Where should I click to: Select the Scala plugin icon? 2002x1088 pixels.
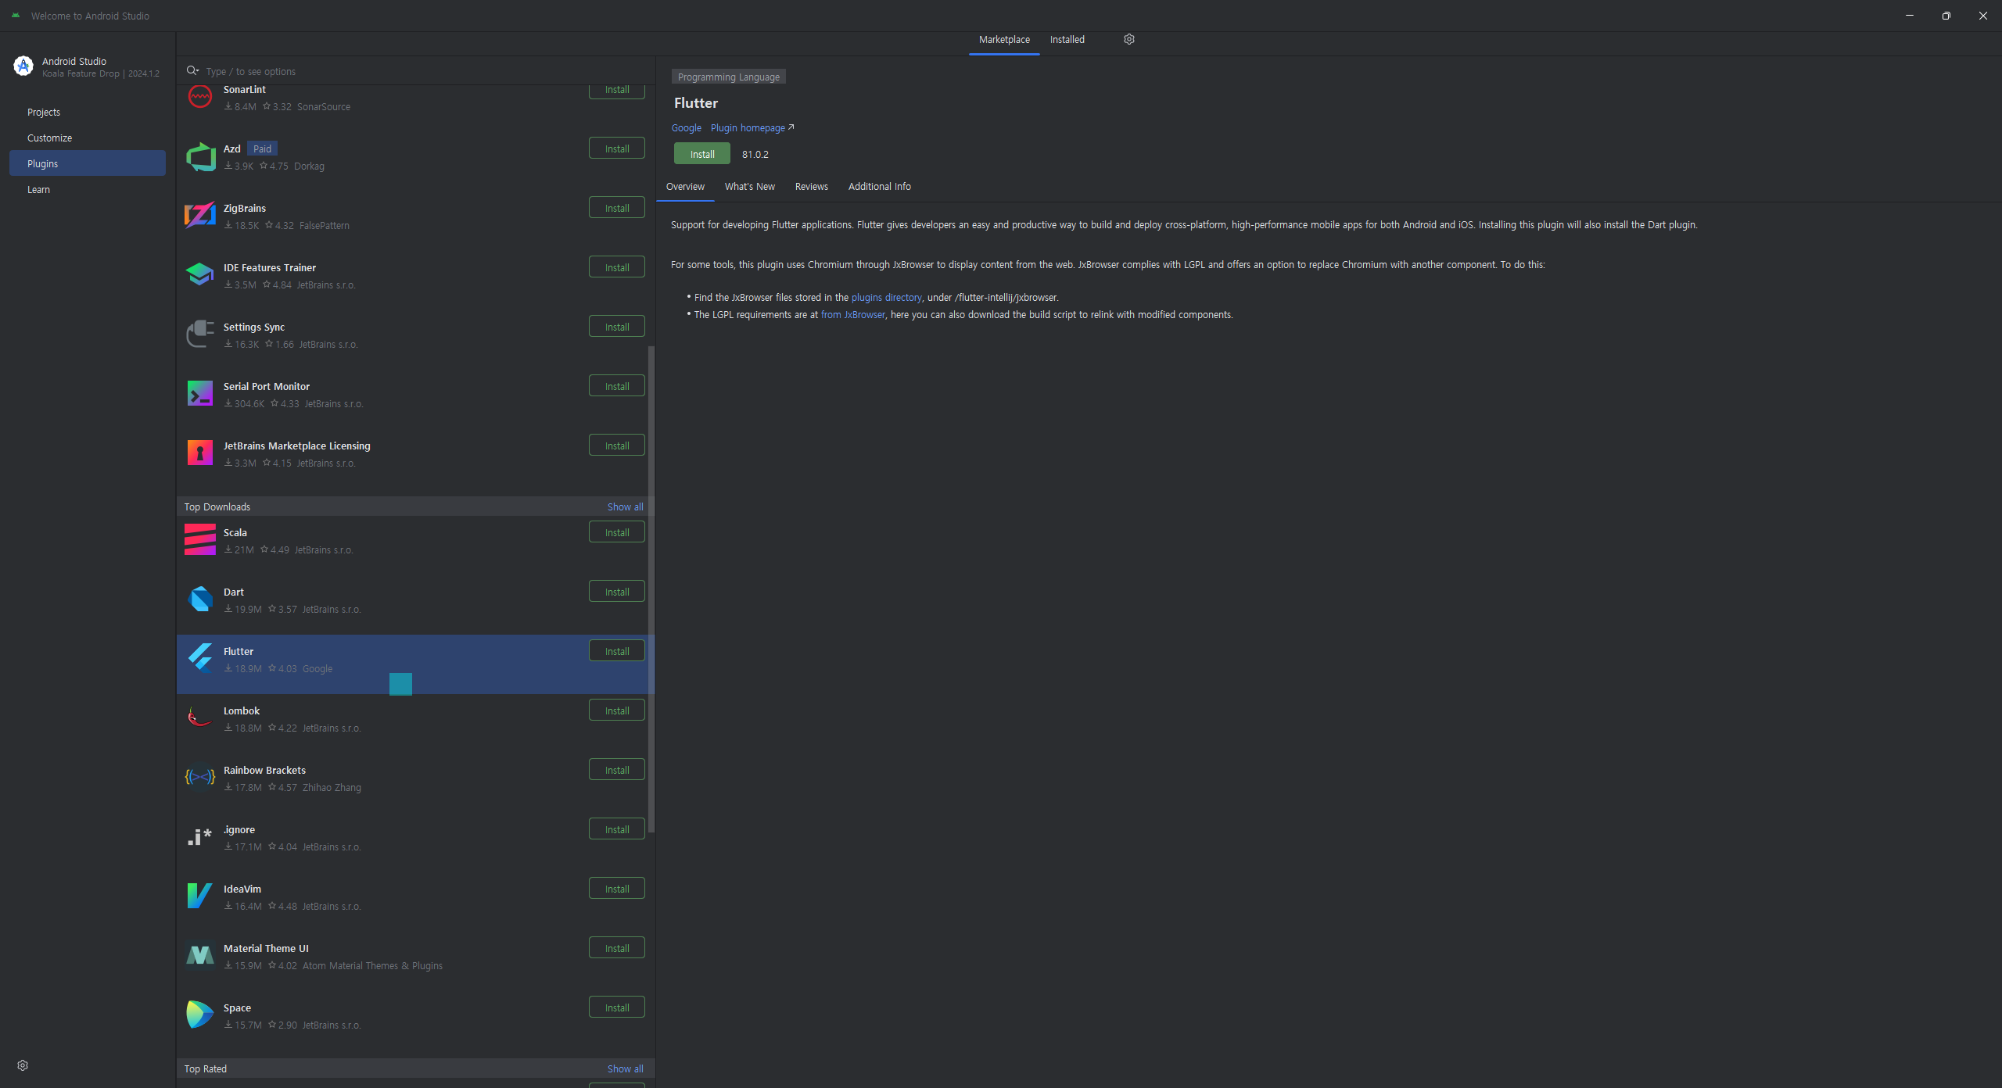click(199, 539)
